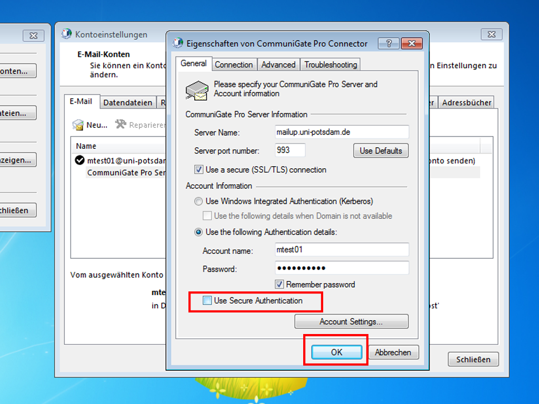Screen dimensions: 539x404
Task: Switch to the Connection tab
Action: [234, 65]
